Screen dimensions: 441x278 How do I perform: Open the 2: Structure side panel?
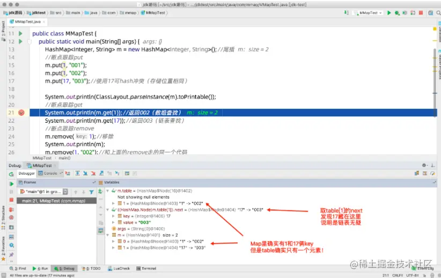[3, 217]
